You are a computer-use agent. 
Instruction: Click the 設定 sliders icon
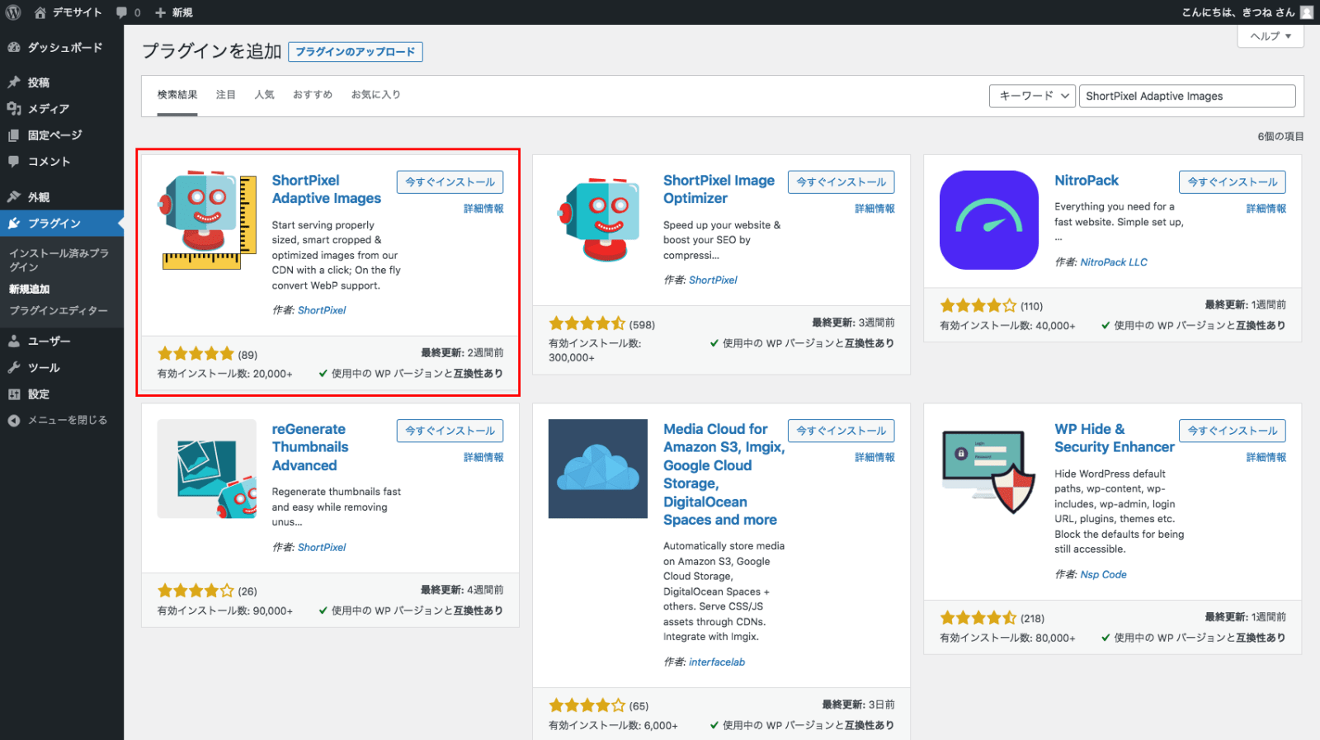click(x=14, y=394)
